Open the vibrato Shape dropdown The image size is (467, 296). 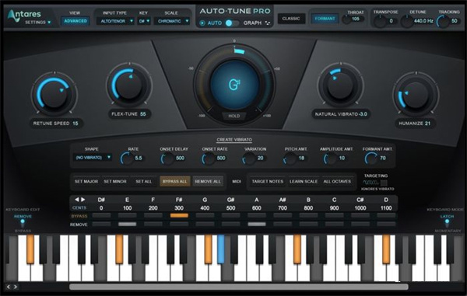(x=93, y=158)
